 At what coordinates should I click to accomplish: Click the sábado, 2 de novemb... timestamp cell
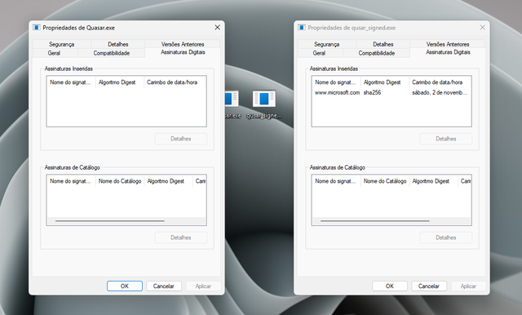[440, 92]
